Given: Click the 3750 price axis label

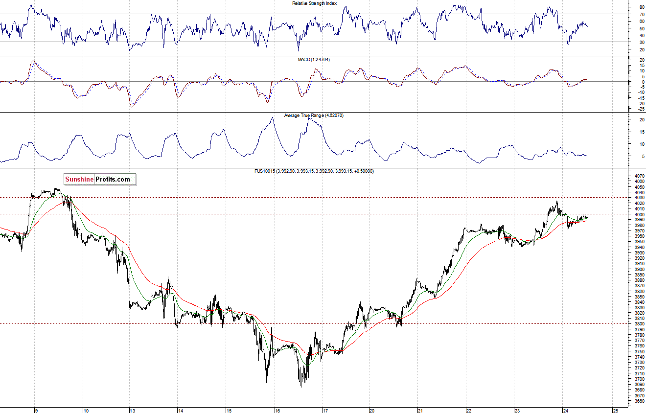Looking at the screenshot, I should (x=639, y=351).
